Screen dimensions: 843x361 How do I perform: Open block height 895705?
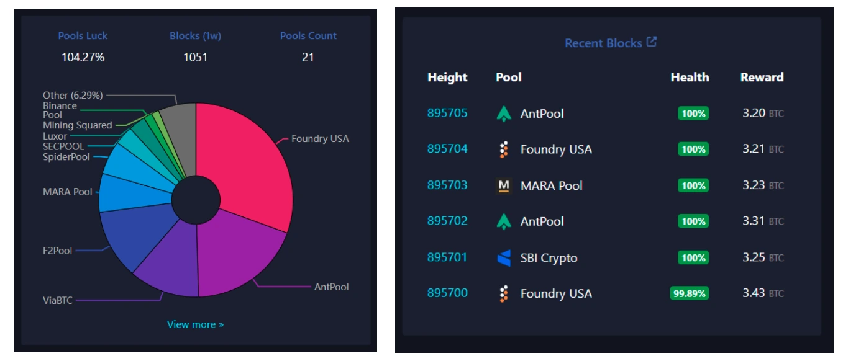447,114
